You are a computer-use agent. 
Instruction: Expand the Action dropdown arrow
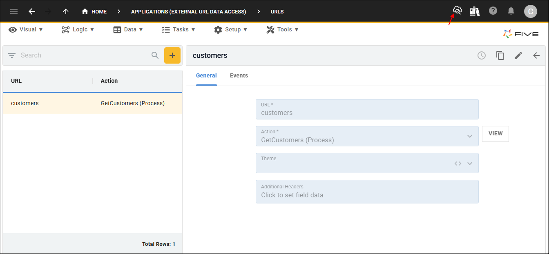tap(470, 136)
